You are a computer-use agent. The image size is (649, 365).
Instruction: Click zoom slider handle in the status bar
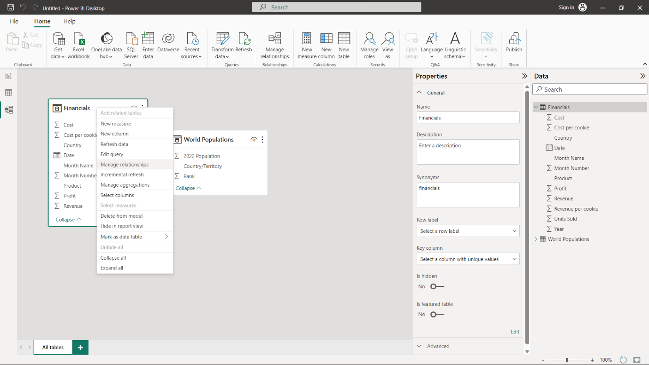(567, 360)
